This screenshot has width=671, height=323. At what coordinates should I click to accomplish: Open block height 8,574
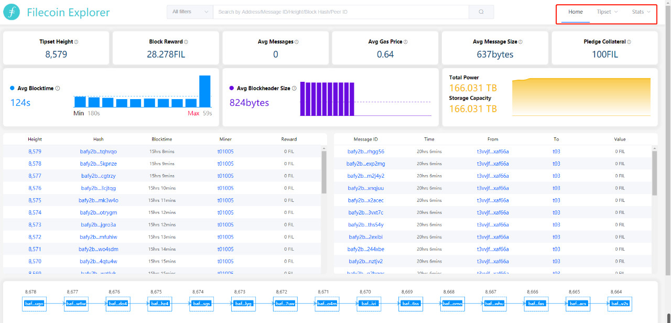click(35, 212)
